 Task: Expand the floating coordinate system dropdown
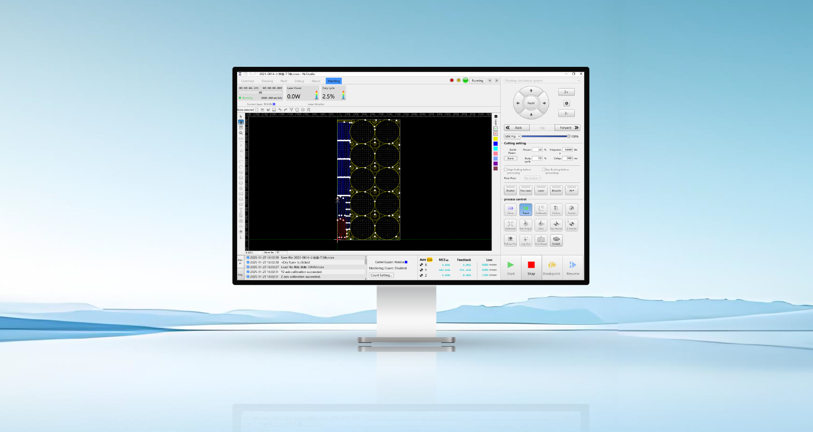point(578,81)
